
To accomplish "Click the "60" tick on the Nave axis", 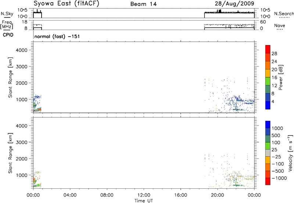I will pos(263,22).
